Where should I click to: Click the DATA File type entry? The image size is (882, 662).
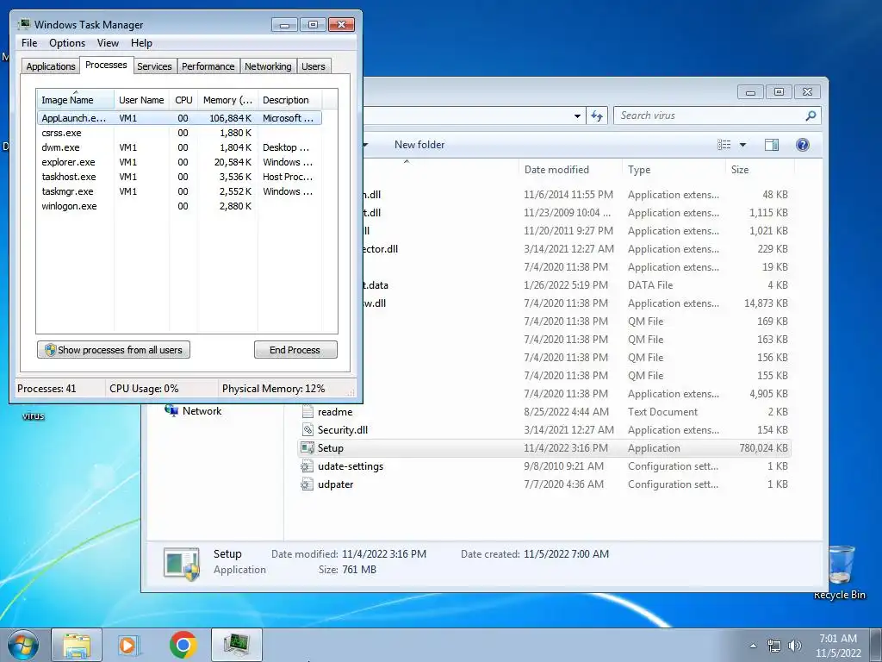650,285
